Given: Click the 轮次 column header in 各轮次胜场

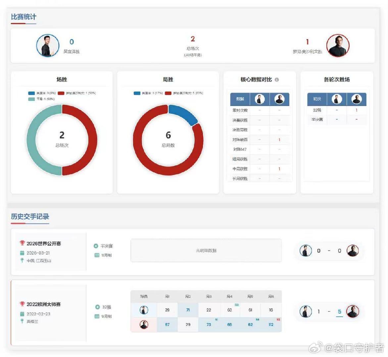Looking at the screenshot, I should [x=317, y=99].
